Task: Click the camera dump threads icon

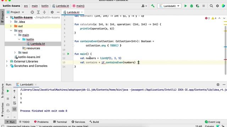Action: [x=8, y=105]
